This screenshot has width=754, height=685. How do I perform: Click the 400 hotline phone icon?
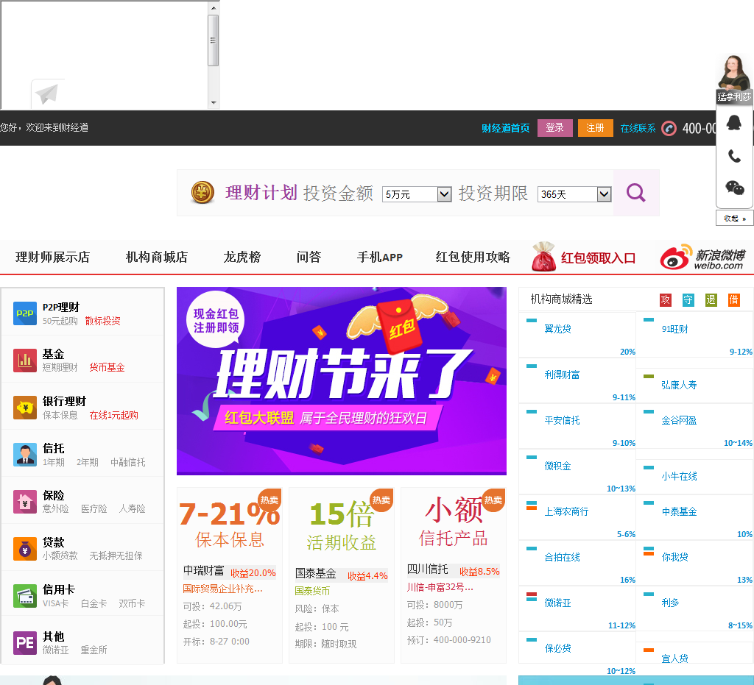point(669,128)
